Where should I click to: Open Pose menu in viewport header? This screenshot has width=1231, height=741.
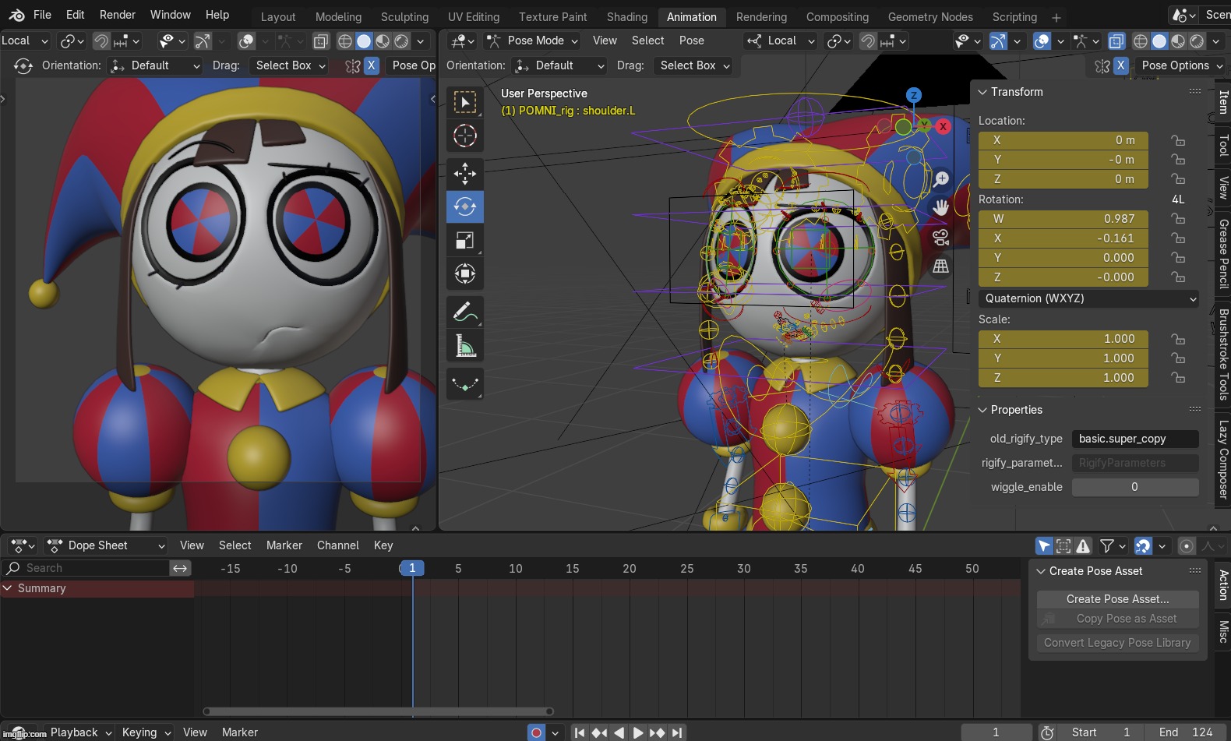pyautogui.click(x=691, y=41)
